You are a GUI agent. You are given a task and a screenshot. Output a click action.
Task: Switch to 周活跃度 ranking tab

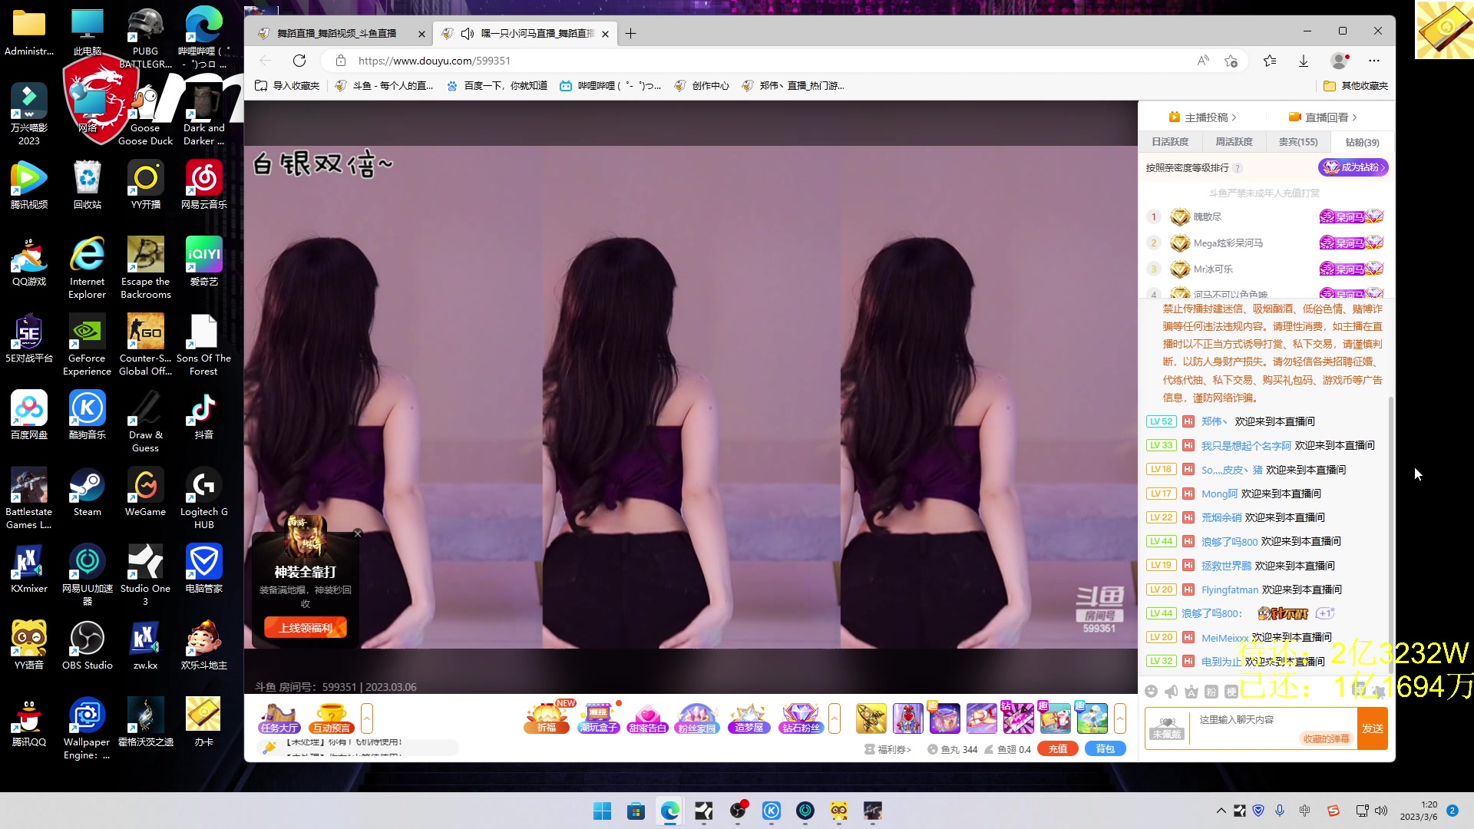[x=1234, y=142]
